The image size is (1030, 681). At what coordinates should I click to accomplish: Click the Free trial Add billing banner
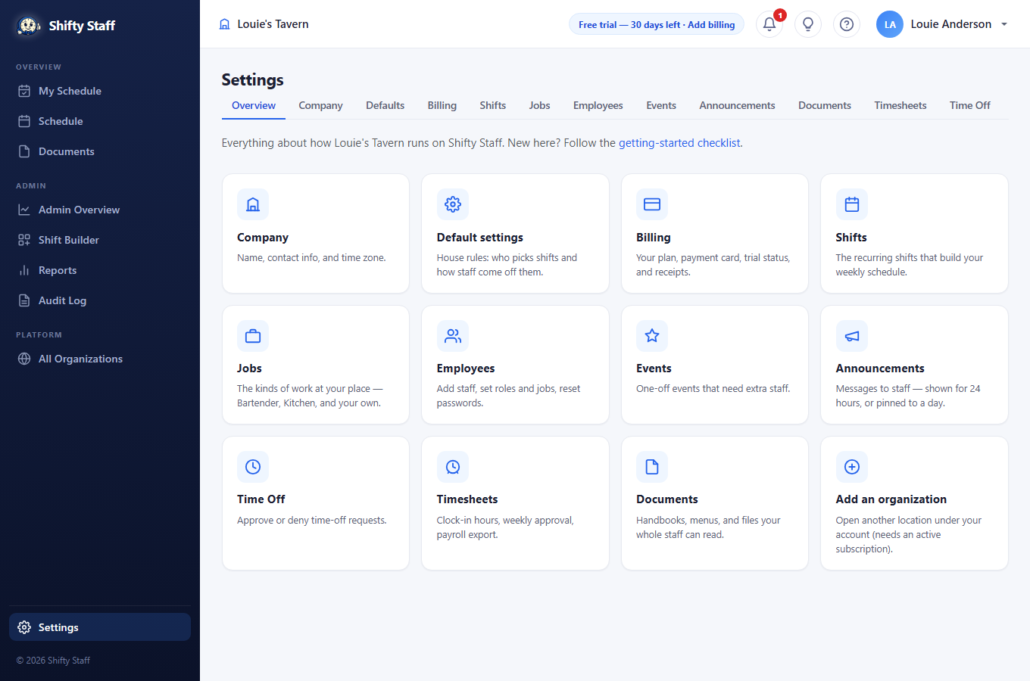(657, 24)
